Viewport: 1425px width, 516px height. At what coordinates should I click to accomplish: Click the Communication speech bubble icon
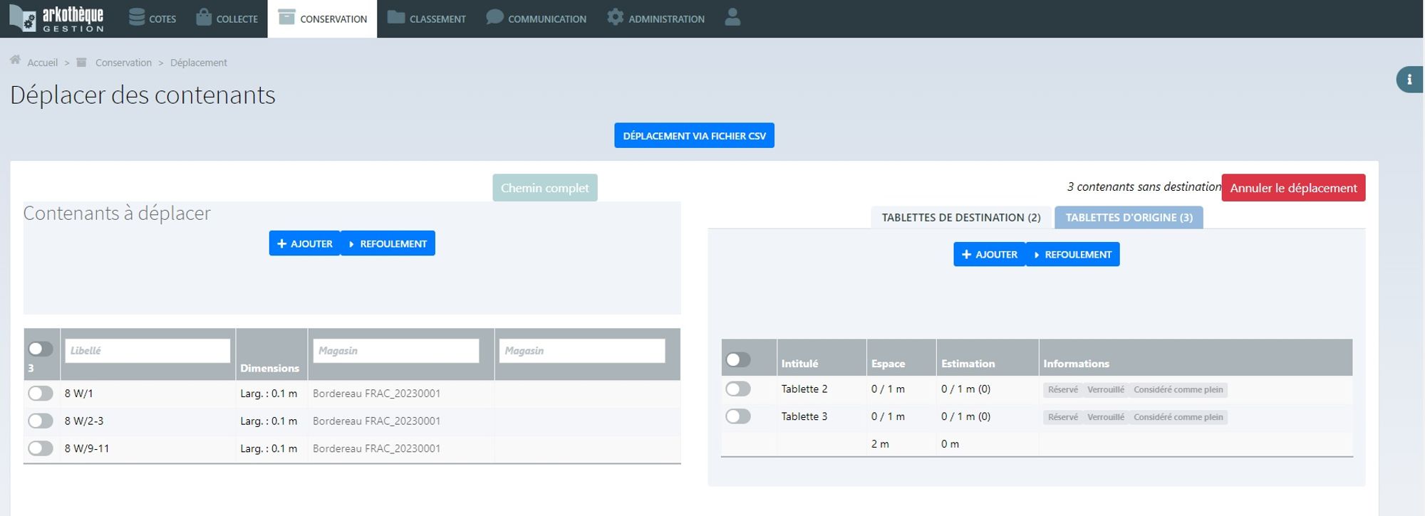tap(494, 18)
